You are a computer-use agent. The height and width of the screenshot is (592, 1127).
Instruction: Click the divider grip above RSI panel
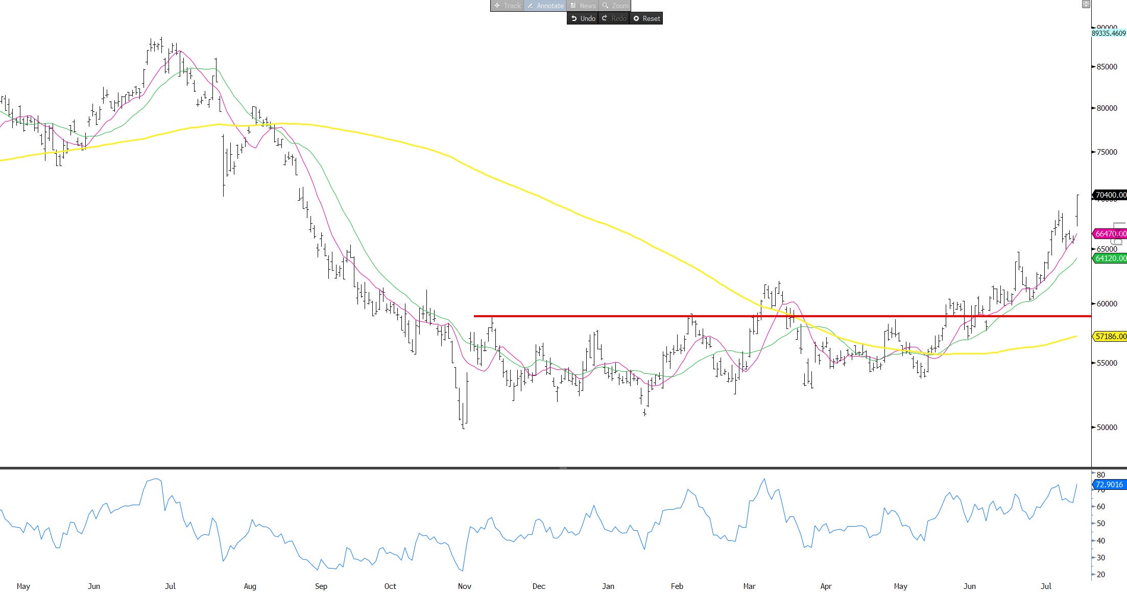point(563,468)
